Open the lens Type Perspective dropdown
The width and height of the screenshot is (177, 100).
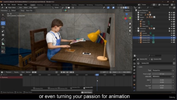pos(162,70)
